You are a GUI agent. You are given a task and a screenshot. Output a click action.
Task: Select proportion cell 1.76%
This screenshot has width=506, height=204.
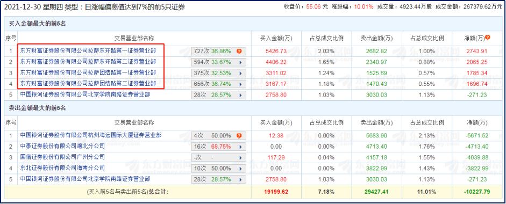coord(427,147)
